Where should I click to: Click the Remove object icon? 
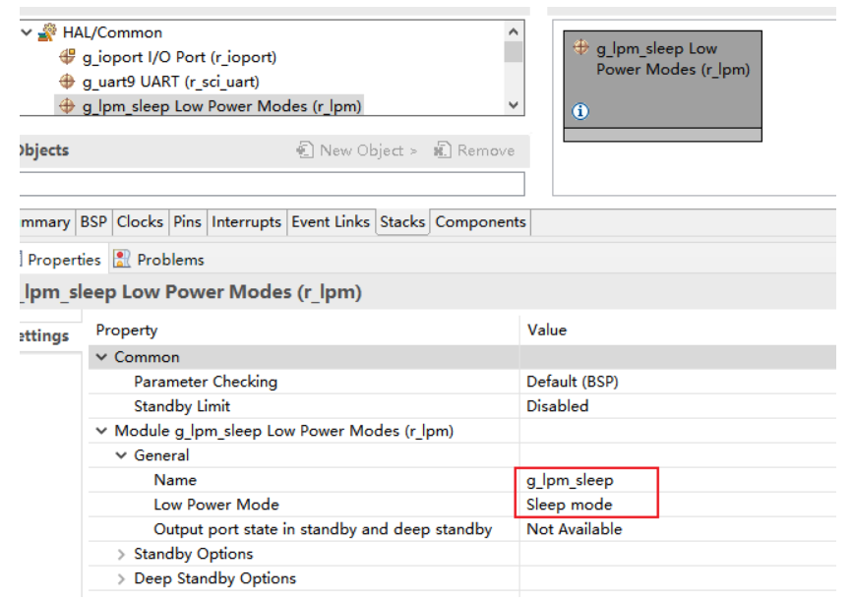click(443, 150)
